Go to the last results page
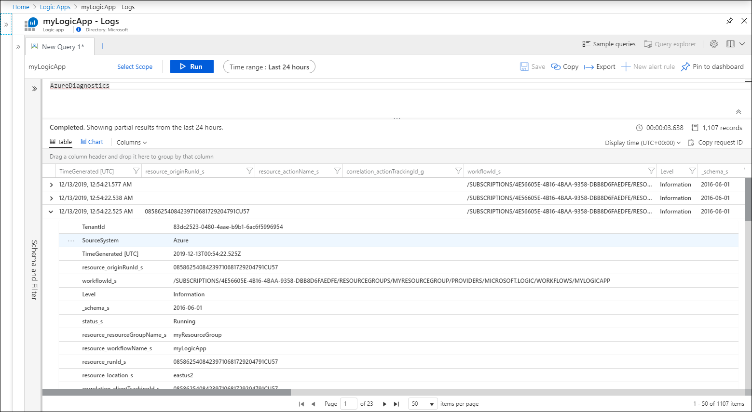This screenshot has height=412, width=752. (x=397, y=404)
